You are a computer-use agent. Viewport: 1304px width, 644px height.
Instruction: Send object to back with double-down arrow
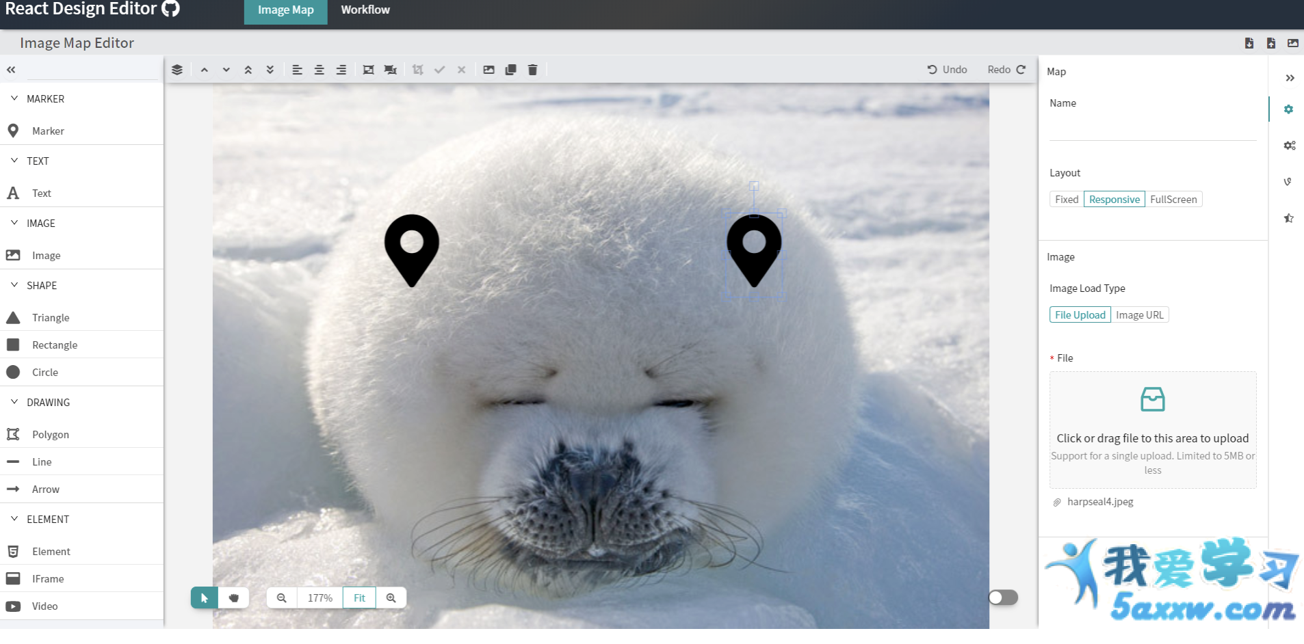click(x=270, y=70)
